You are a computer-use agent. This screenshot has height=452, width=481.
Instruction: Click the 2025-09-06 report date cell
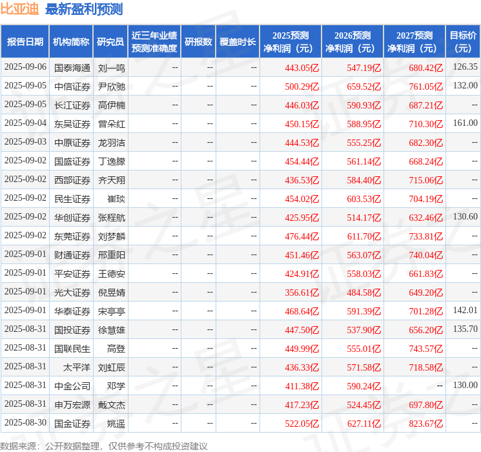click(x=25, y=67)
